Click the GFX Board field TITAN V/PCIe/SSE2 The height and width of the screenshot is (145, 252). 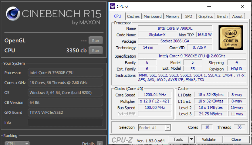click(65, 112)
